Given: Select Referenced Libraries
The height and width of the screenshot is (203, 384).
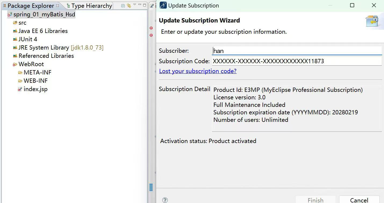Looking at the screenshot, I should tap(46, 56).
